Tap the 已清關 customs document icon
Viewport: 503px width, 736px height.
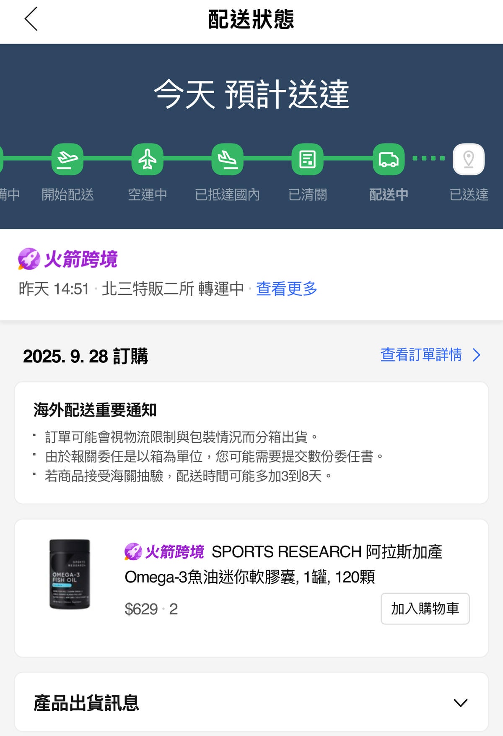point(308,159)
